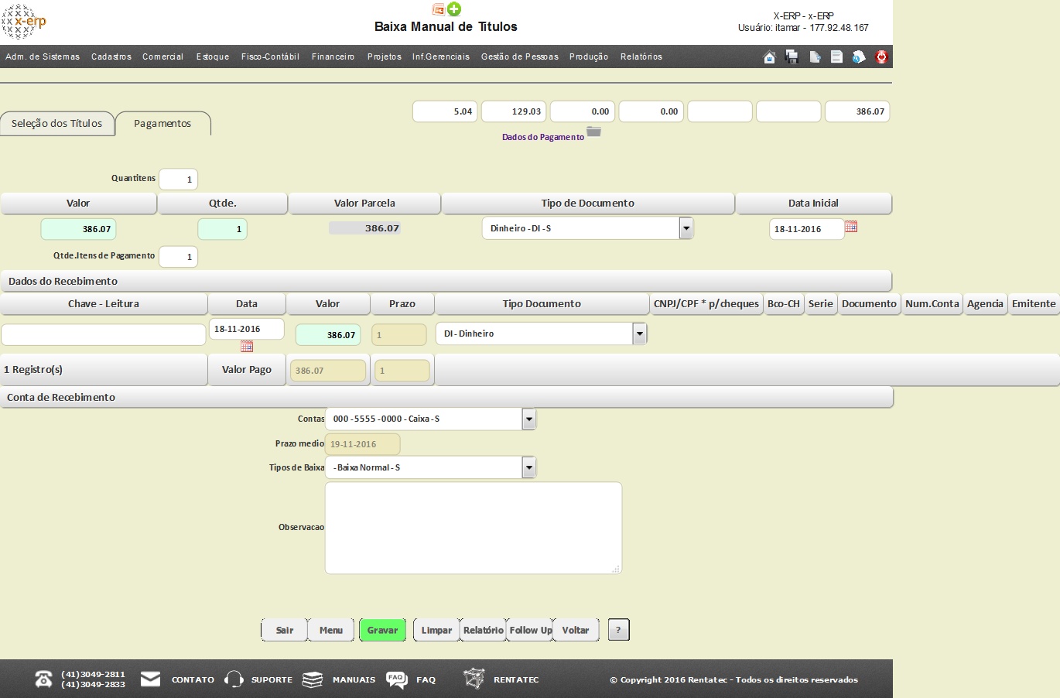Viewport: 1060px width, 698px height.
Task: Open the Projetos menu
Action: [385, 56]
